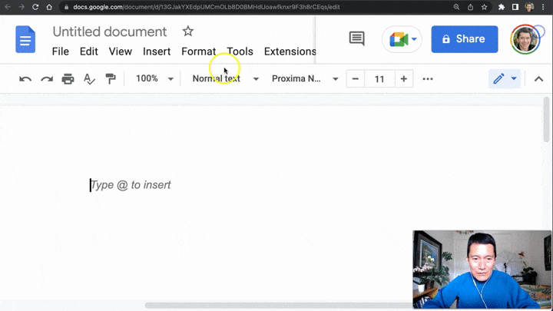Click the browser share page icon
The height and width of the screenshot is (311, 553).
pyautogui.click(x=471, y=7)
